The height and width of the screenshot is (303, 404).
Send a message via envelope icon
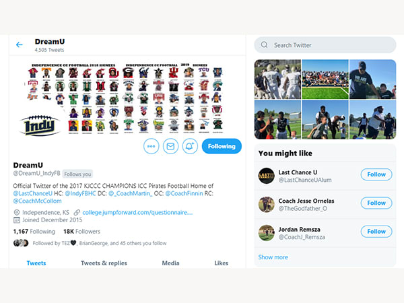[170, 146]
